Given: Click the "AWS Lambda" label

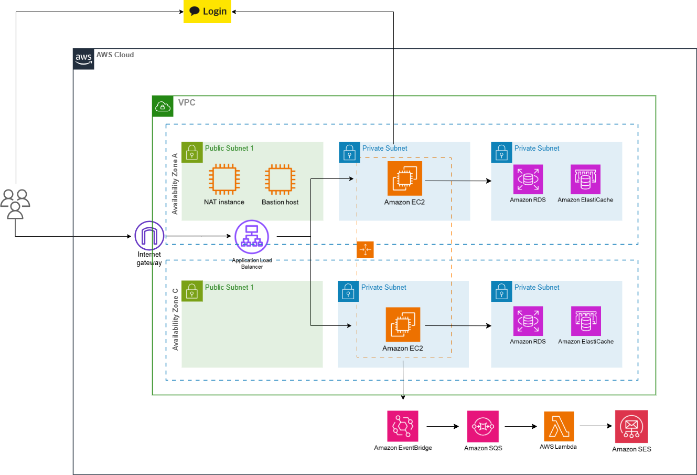Looking at the screenshot, I should point(558,447).
